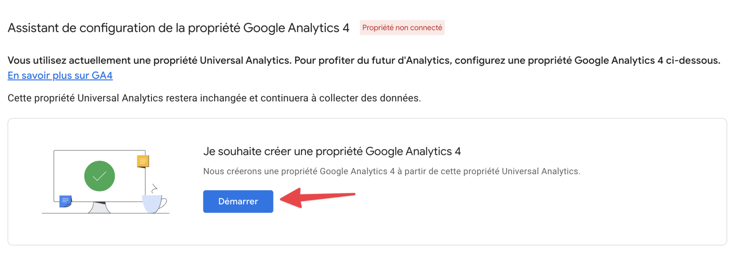
Task: Click the "Nous créerons une propriété" description text
Action: [391, 171]
